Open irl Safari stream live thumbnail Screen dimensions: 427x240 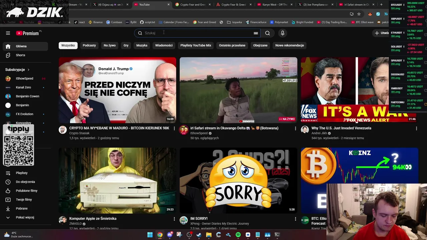(239, 90)
